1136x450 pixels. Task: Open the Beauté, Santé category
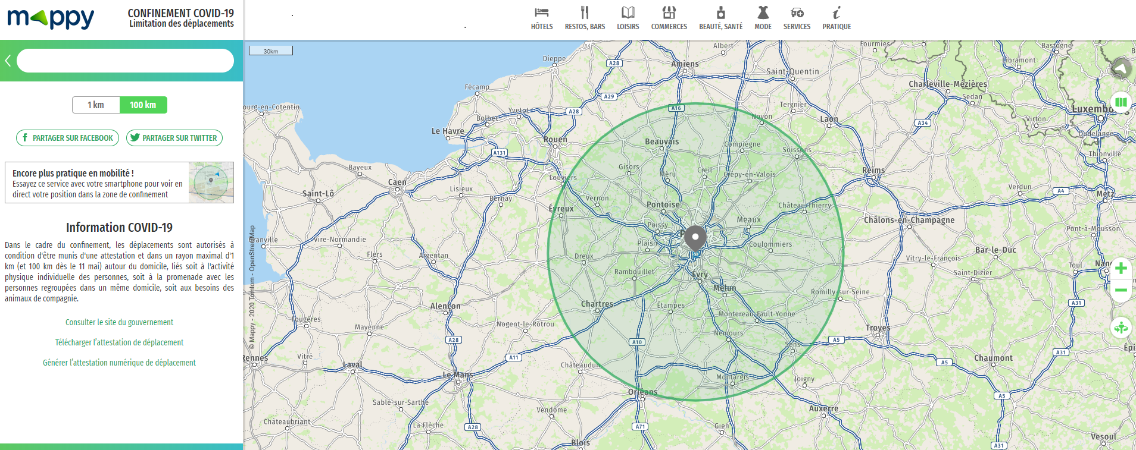[x=720, y=18]
